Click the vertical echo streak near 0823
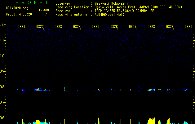Image resolution: width=195 pixels, height=124 pixels. coord(65,89)
